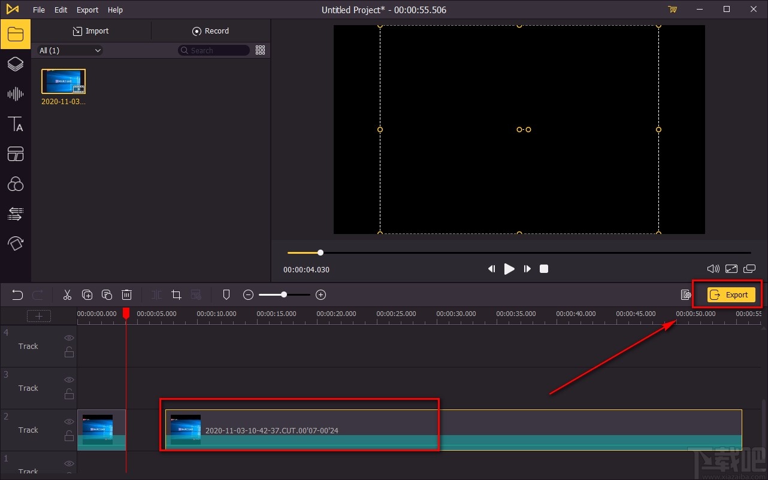Open the Text tool in sidebar
This screenshot has height=480, width=768.
(15, 124)
